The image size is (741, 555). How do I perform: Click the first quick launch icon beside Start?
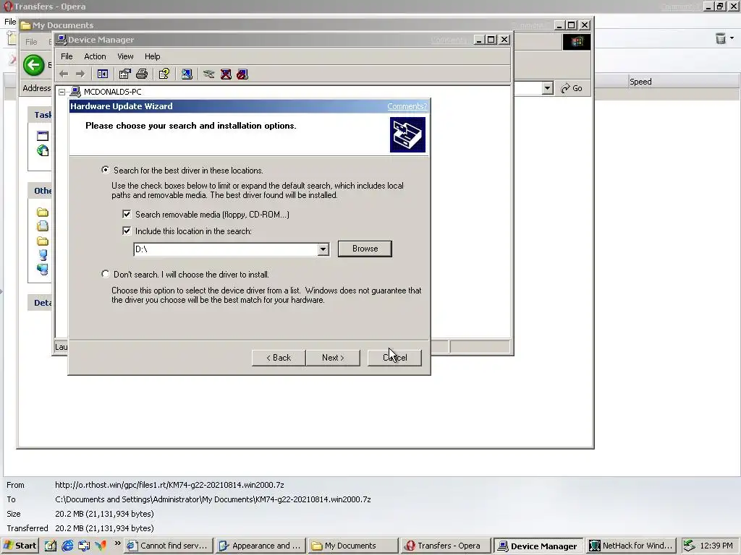[51, 546]
